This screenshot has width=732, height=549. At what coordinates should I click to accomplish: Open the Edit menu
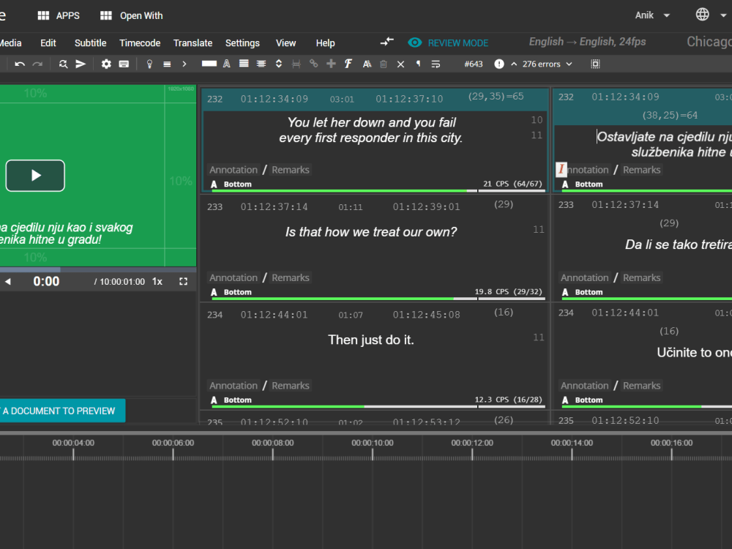[48, 43]
